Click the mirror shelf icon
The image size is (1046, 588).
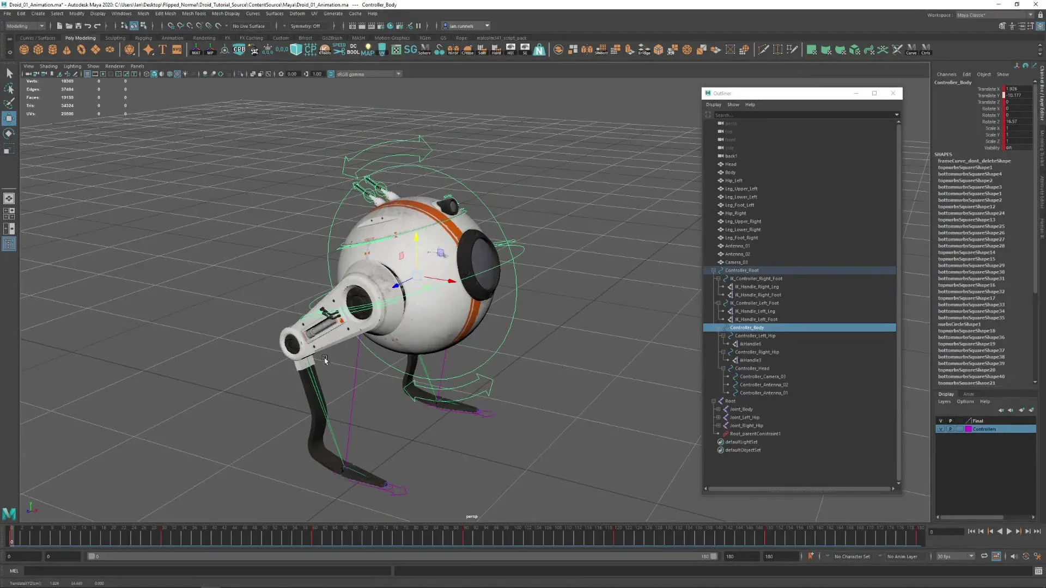(453, 50)
